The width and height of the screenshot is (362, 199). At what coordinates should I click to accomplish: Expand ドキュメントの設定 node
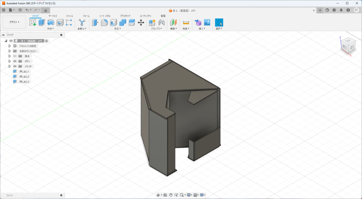(x=10, y=46)
